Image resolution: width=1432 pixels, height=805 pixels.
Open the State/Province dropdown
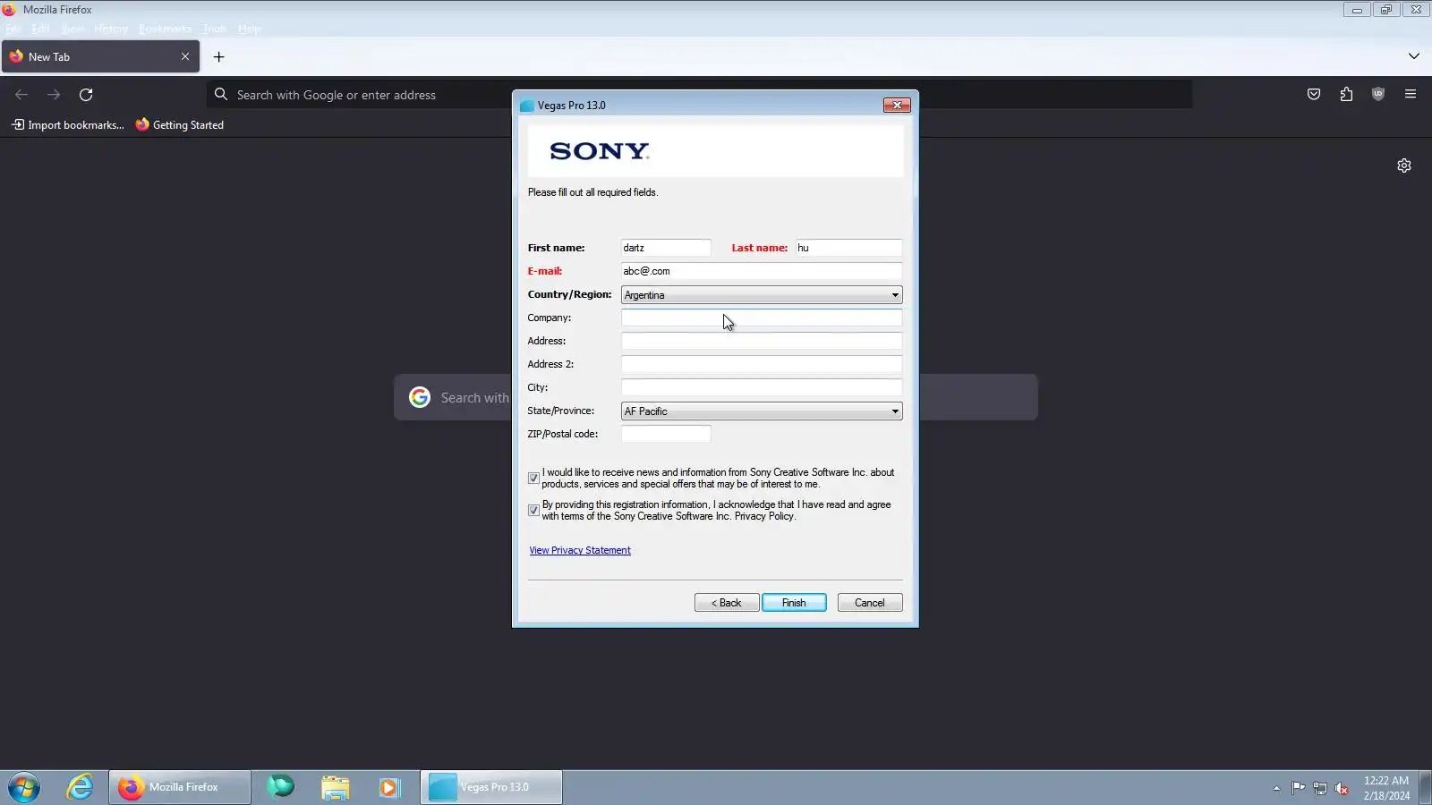(x=762, y=411)
